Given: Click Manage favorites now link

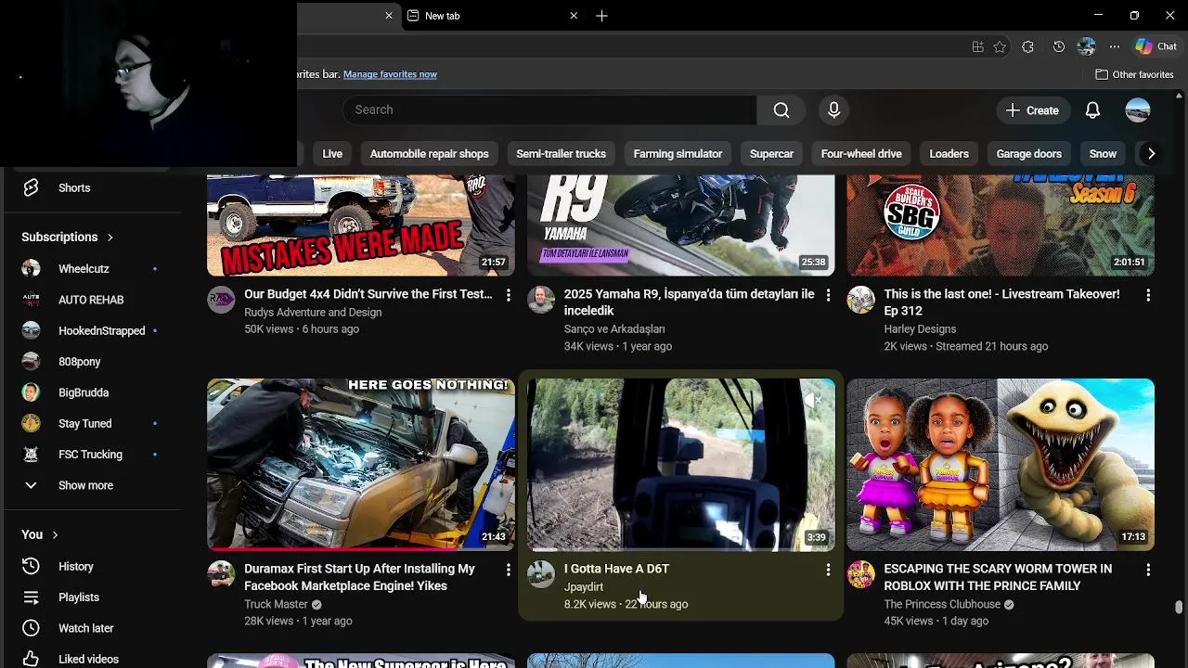Looking at the screenshot, I should (390, 74).
